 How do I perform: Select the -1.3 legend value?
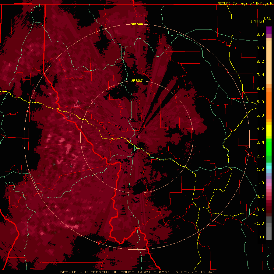pyautogui.click(x=259, y=223)
